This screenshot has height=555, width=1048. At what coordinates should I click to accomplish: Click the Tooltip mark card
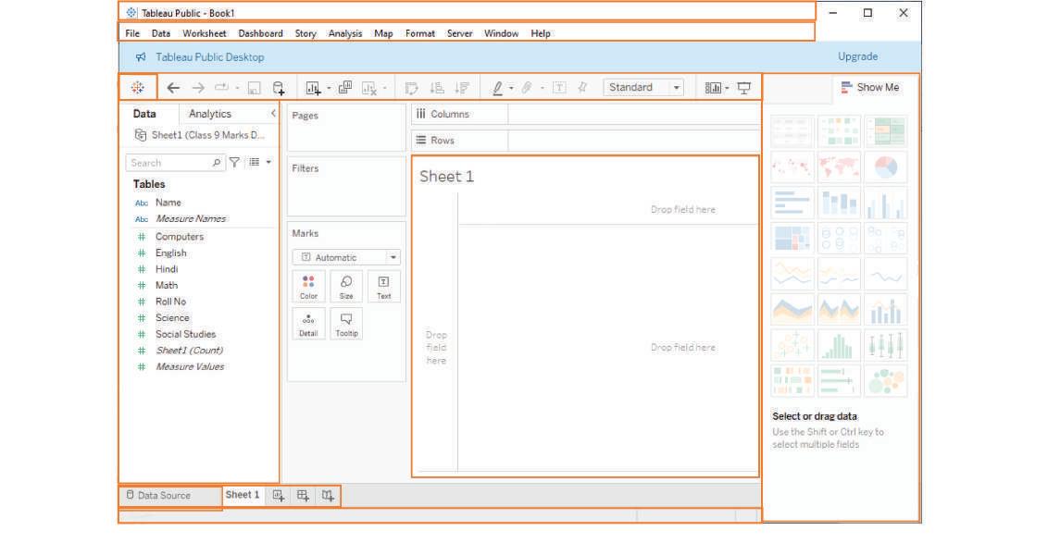coord(346,324)
